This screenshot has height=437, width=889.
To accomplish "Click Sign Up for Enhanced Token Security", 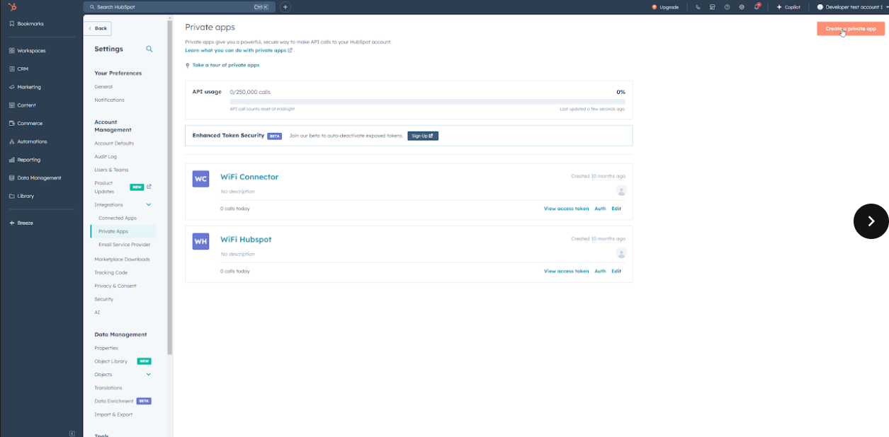I will point(422,136).
